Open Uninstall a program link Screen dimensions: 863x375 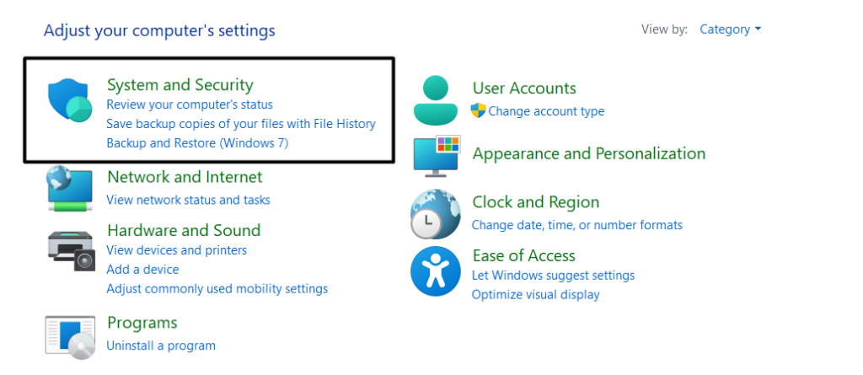pos(161,346)
